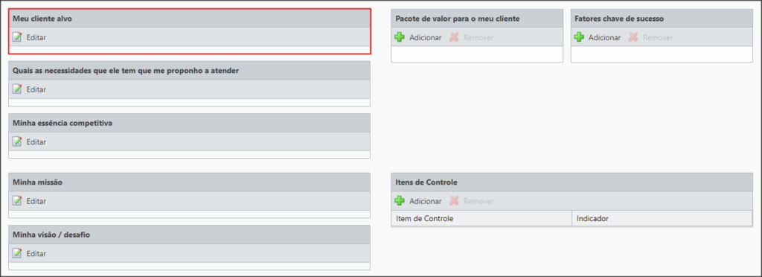Click Remover text in Fatores chave de sucesso

[x=658, y=37]
